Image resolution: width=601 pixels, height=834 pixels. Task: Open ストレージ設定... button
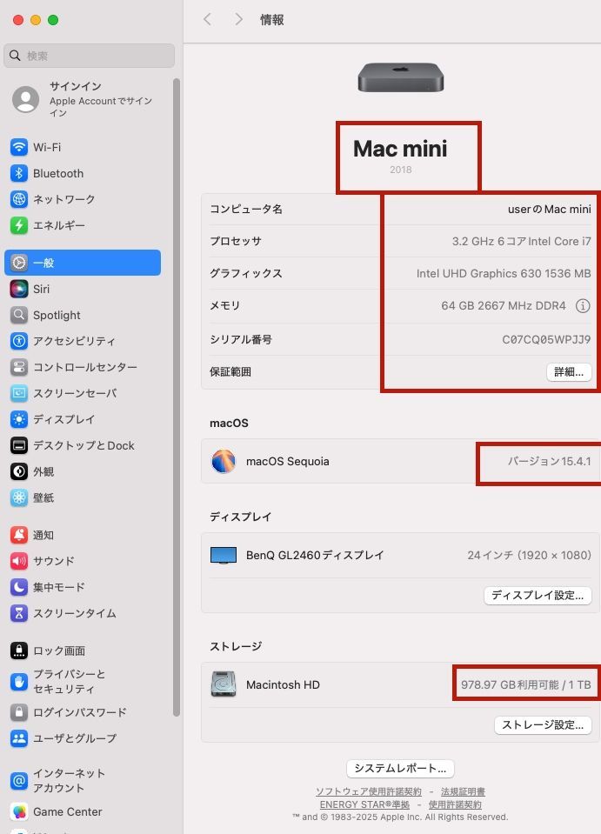tap(543, 725)
